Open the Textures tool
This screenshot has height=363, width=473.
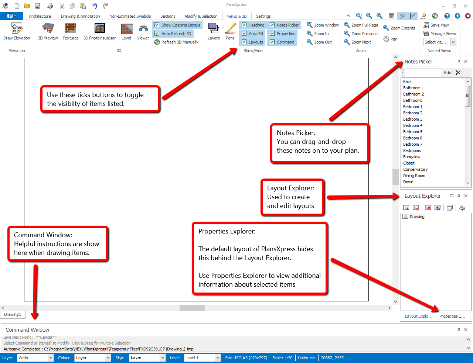tap(70, 32)
